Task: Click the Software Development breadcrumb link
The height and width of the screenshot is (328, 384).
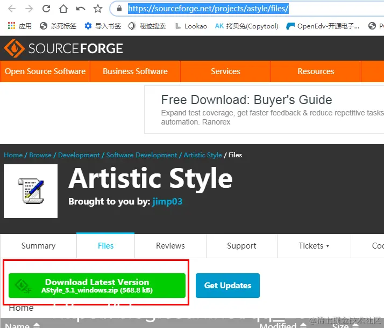Action: 141,155
